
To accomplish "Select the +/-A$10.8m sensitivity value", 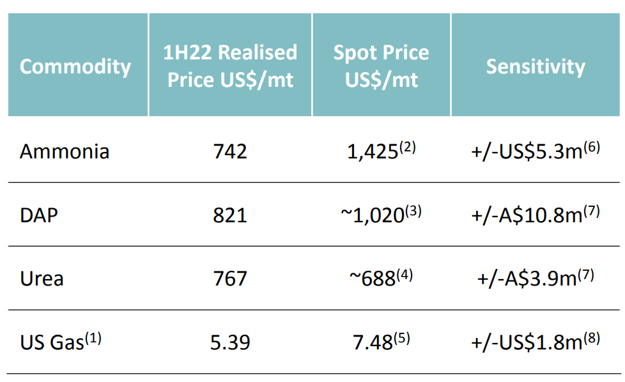I will click(536, 214).
